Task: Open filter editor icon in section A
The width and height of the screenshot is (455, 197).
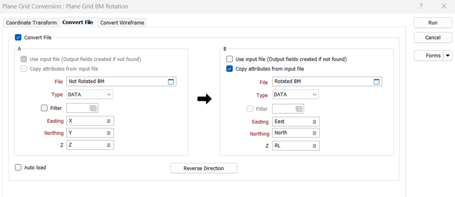Action: pyautogui.click(x=93, y=108)
